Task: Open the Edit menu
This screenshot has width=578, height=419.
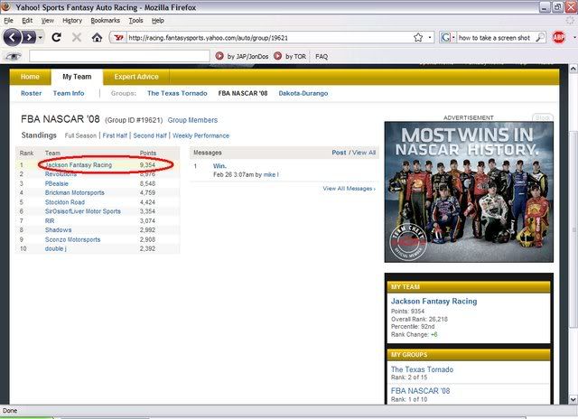Action: click(x=27, y=21)
